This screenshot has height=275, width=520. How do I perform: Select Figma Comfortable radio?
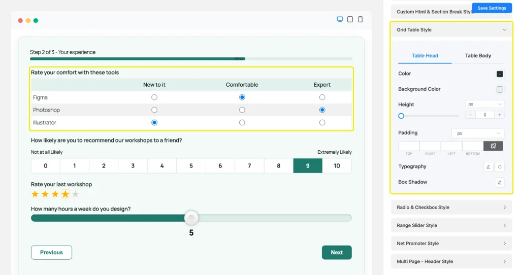pos(242,97)
